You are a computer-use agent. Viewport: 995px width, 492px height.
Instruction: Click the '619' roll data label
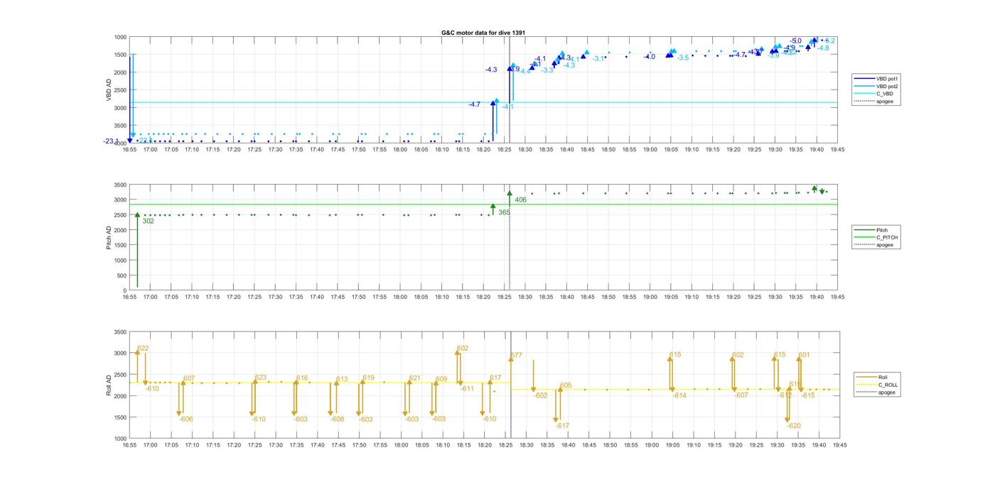click(x=368, y=378)
